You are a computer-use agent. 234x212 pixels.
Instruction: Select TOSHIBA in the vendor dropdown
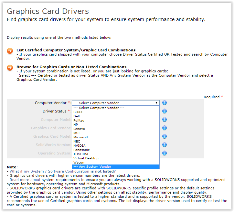[116, 154]
